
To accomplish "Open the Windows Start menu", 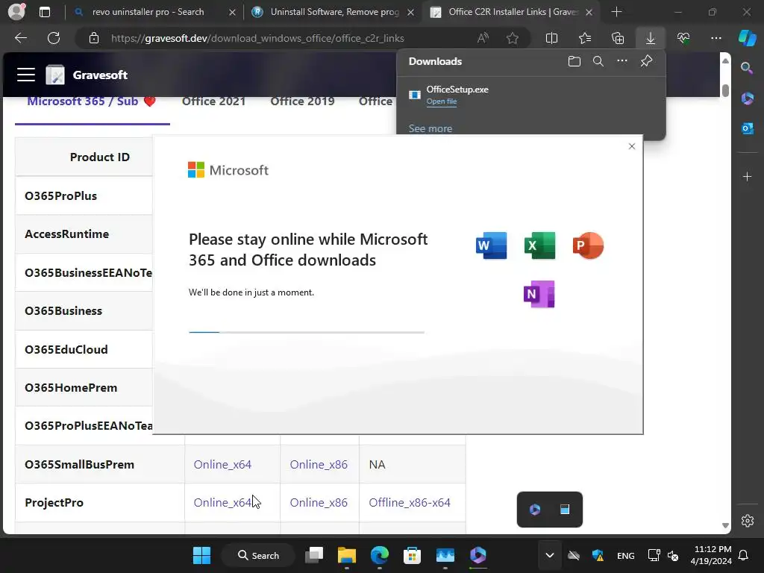I will pyautogui.click(x=201, y=555).
